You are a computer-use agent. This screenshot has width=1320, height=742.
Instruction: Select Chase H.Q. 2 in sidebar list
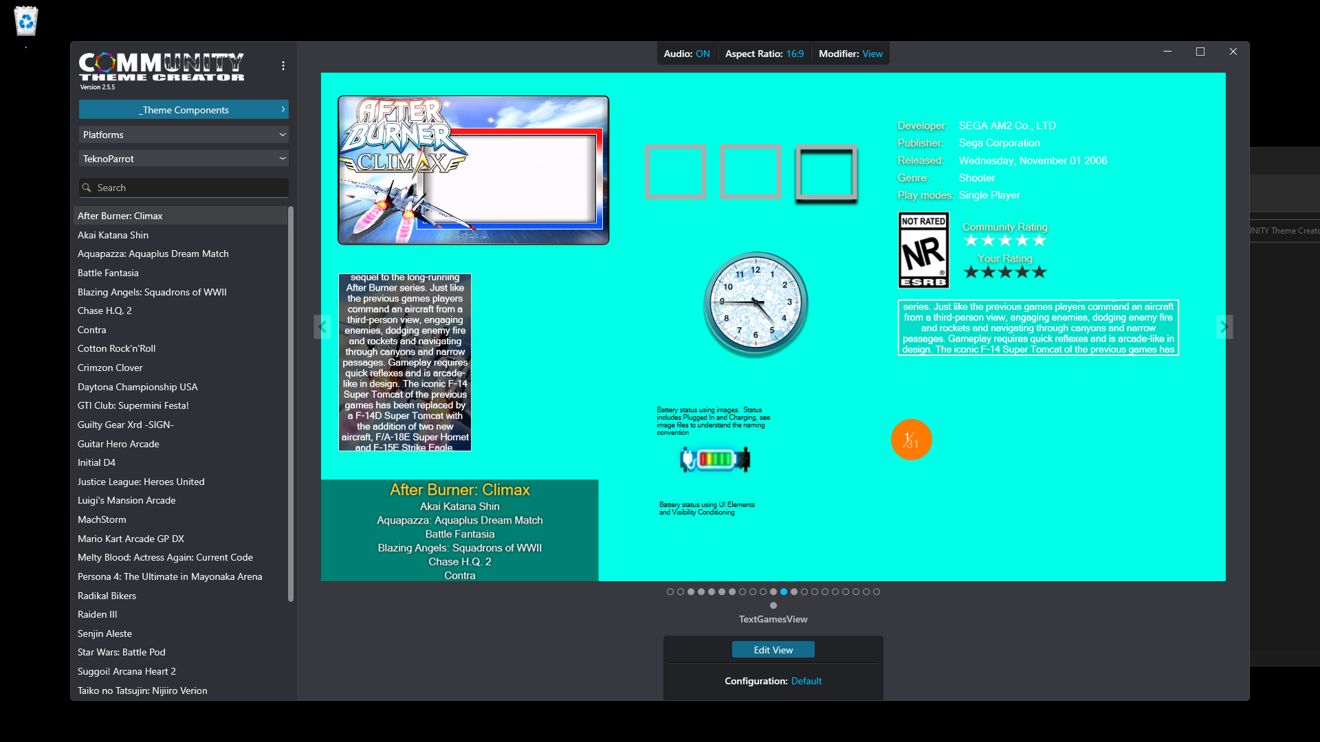coord(180,311)
